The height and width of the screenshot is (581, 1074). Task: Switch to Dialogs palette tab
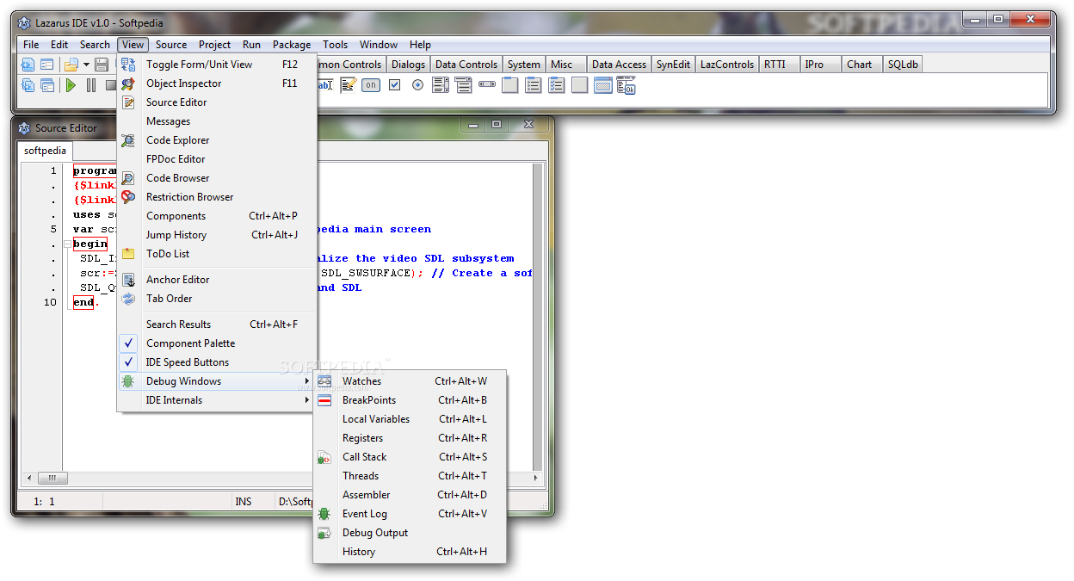(408, 65)
